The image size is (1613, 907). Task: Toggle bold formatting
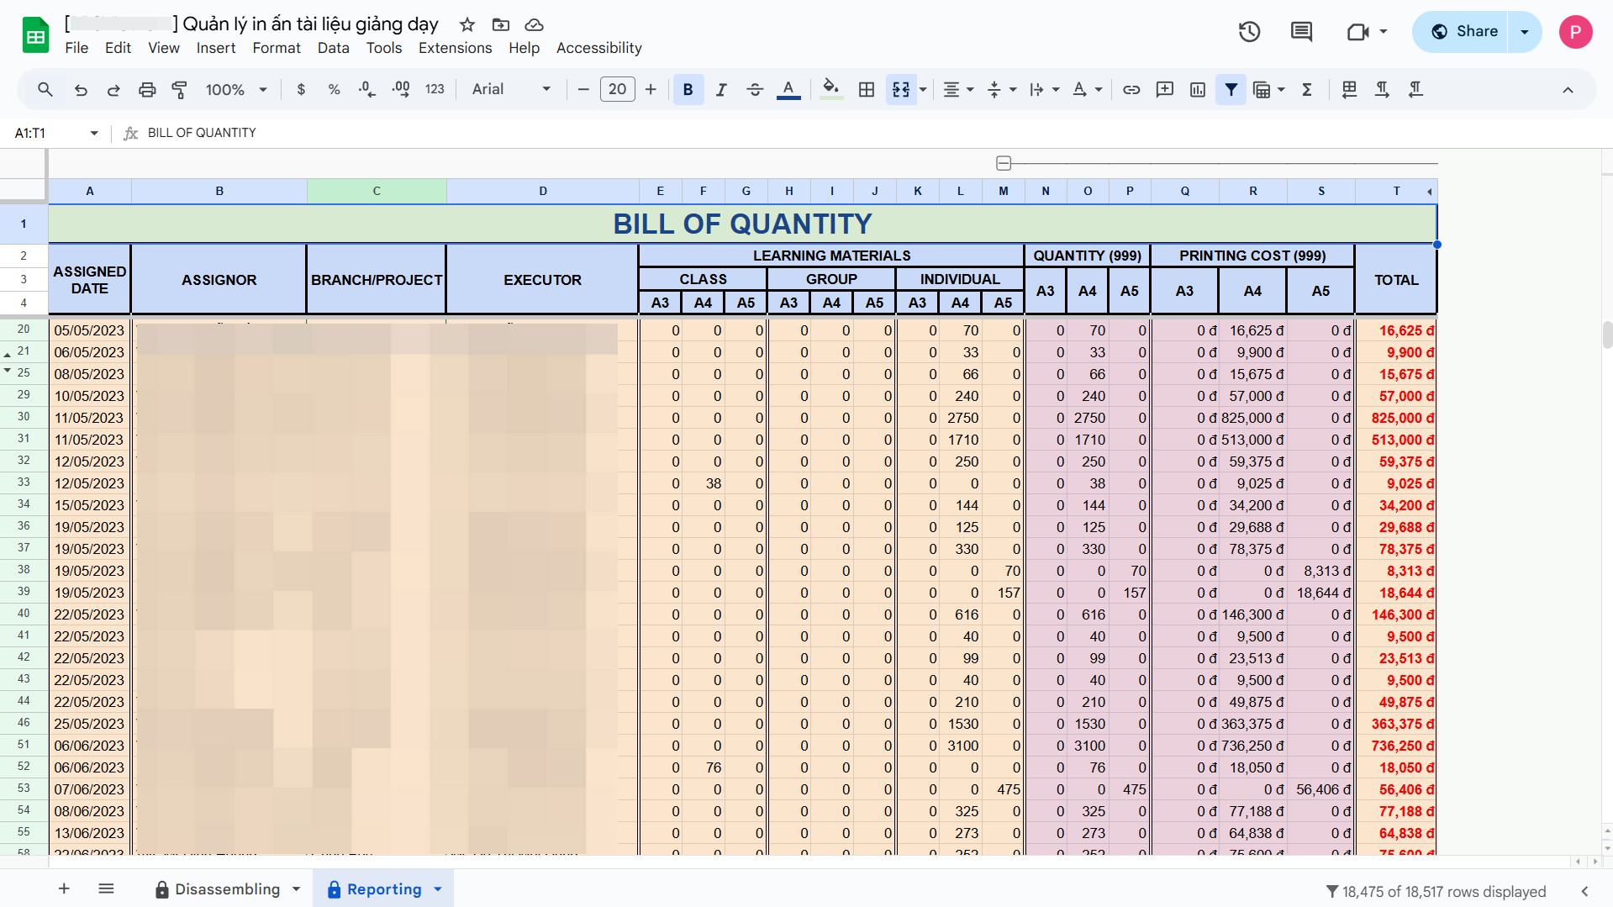[688, 90]
